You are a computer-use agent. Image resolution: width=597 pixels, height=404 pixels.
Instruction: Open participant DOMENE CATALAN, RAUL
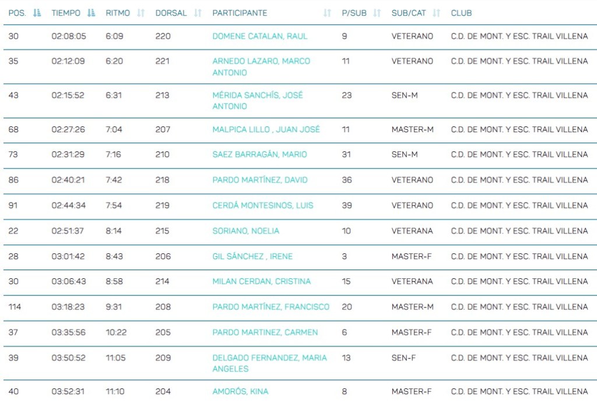coord(259,36)
